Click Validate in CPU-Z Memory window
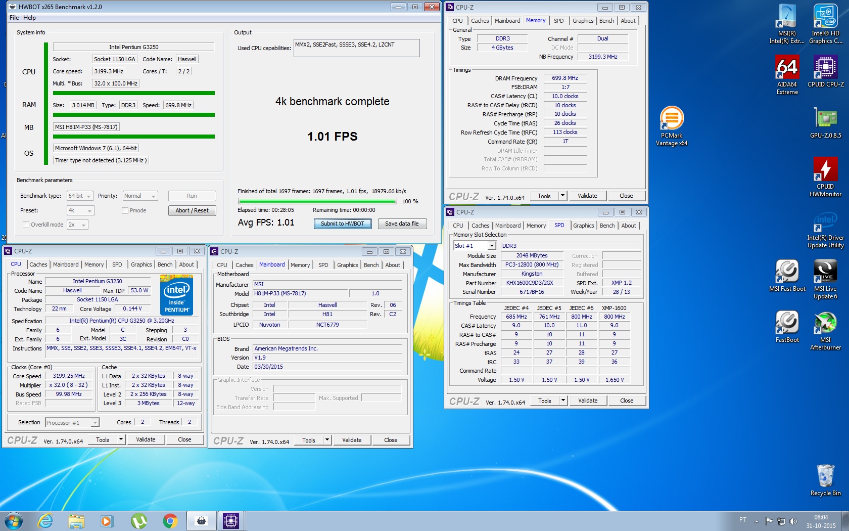849x531 pixels. [587, 196]
